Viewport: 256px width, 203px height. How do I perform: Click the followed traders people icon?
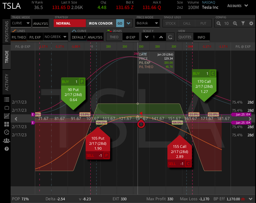7,140
